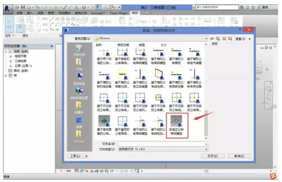This screenshot has height=182, width=282.
Task: Select 基于墙的公制专用设备 template file
Action: click(194, 79)
